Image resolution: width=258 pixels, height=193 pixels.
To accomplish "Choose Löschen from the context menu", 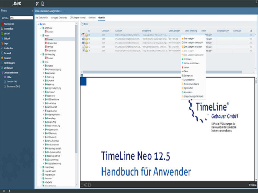I will point(186,68).
